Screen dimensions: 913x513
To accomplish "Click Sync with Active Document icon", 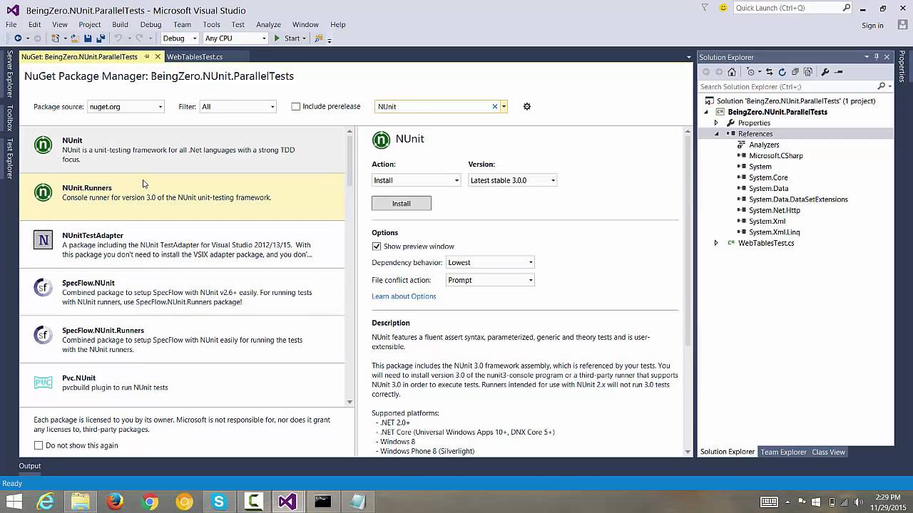I will click(769, 72).
